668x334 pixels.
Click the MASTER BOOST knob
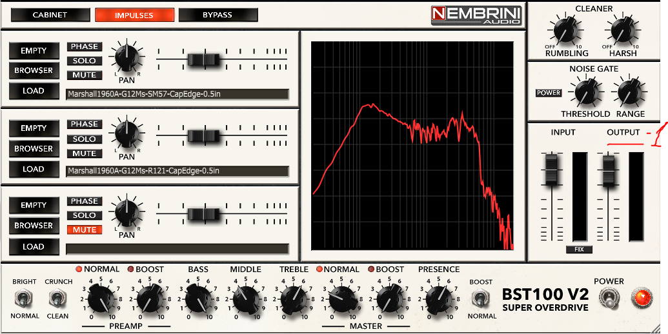coord(390,298)
